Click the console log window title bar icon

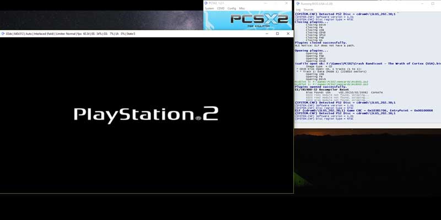pos(298,4)
